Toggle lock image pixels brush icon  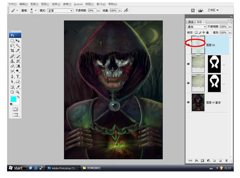(x=200, y=32)
